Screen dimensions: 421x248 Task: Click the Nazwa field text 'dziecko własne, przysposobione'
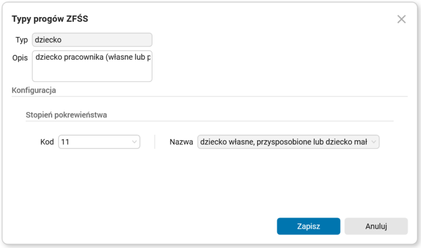(x=281, y=142)
